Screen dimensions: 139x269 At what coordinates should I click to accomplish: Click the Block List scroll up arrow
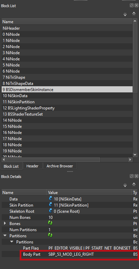pos(135,21)
